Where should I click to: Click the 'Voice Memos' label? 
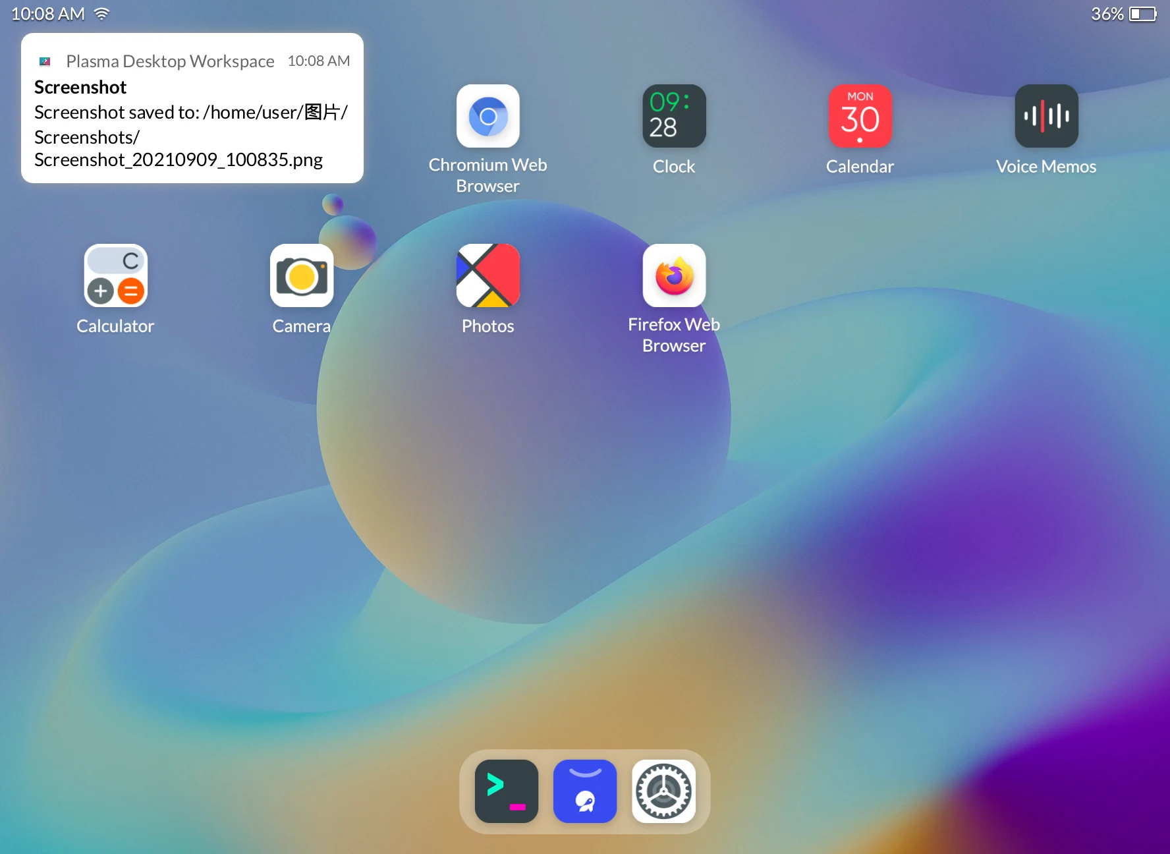click(x=1046, y=167)
